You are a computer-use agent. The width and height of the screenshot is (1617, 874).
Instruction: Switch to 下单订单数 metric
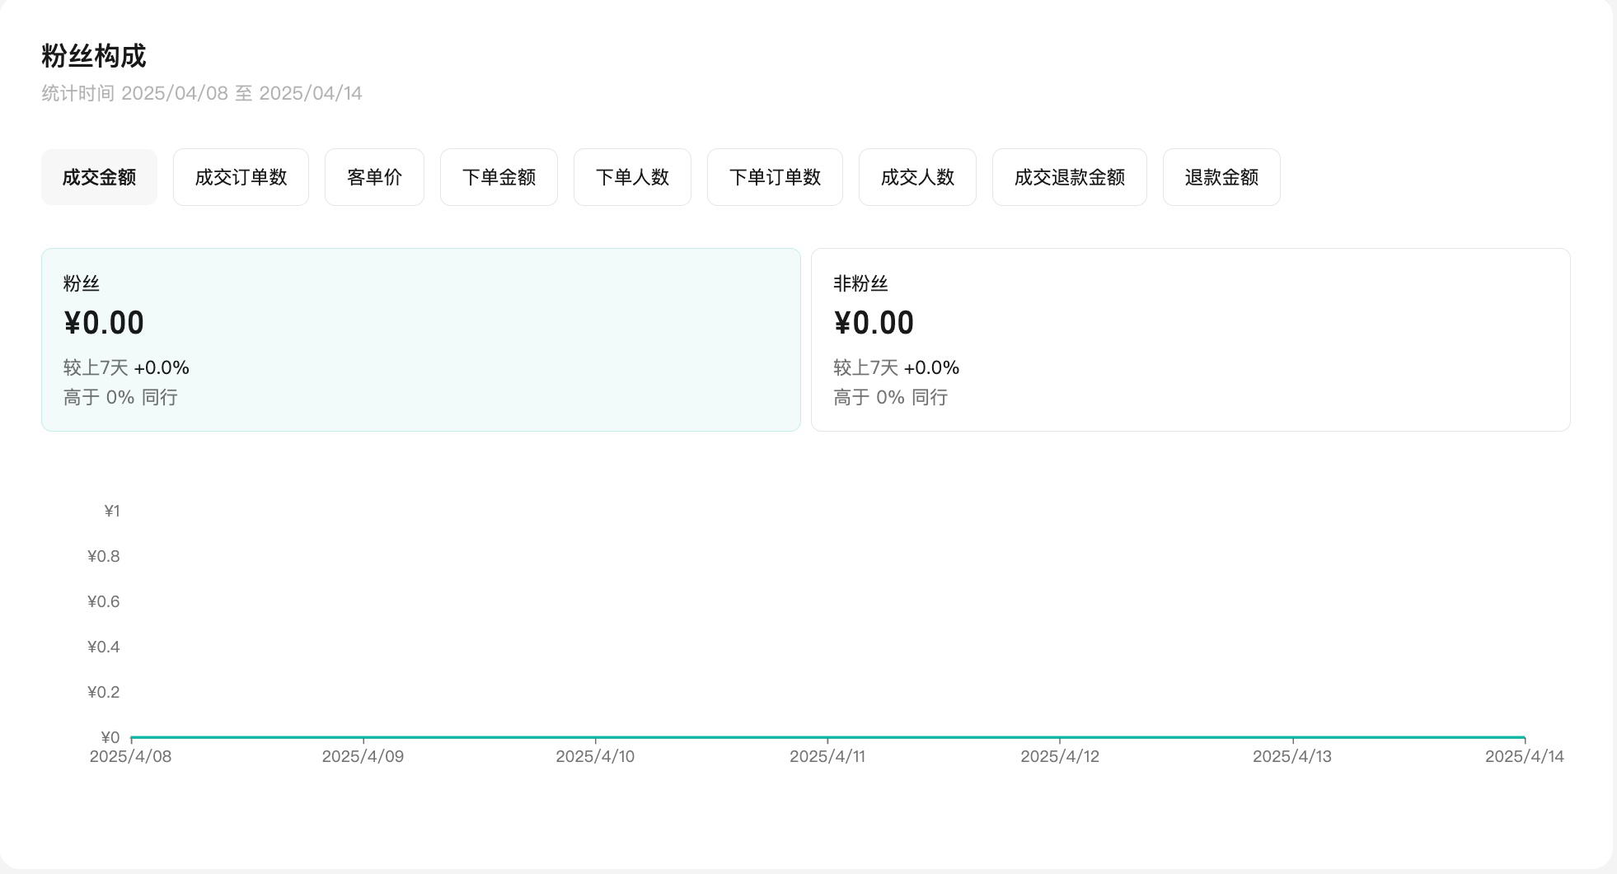pyautogui.click(x=775, y=177)
